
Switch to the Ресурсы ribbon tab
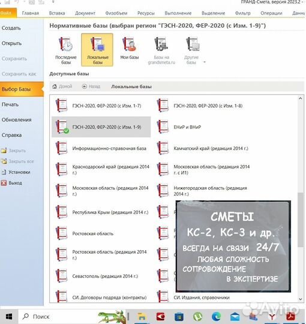[x=146, y=13]
